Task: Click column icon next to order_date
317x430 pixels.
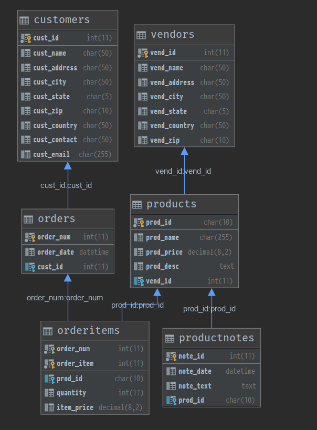Action: click(x=30, y=253)
